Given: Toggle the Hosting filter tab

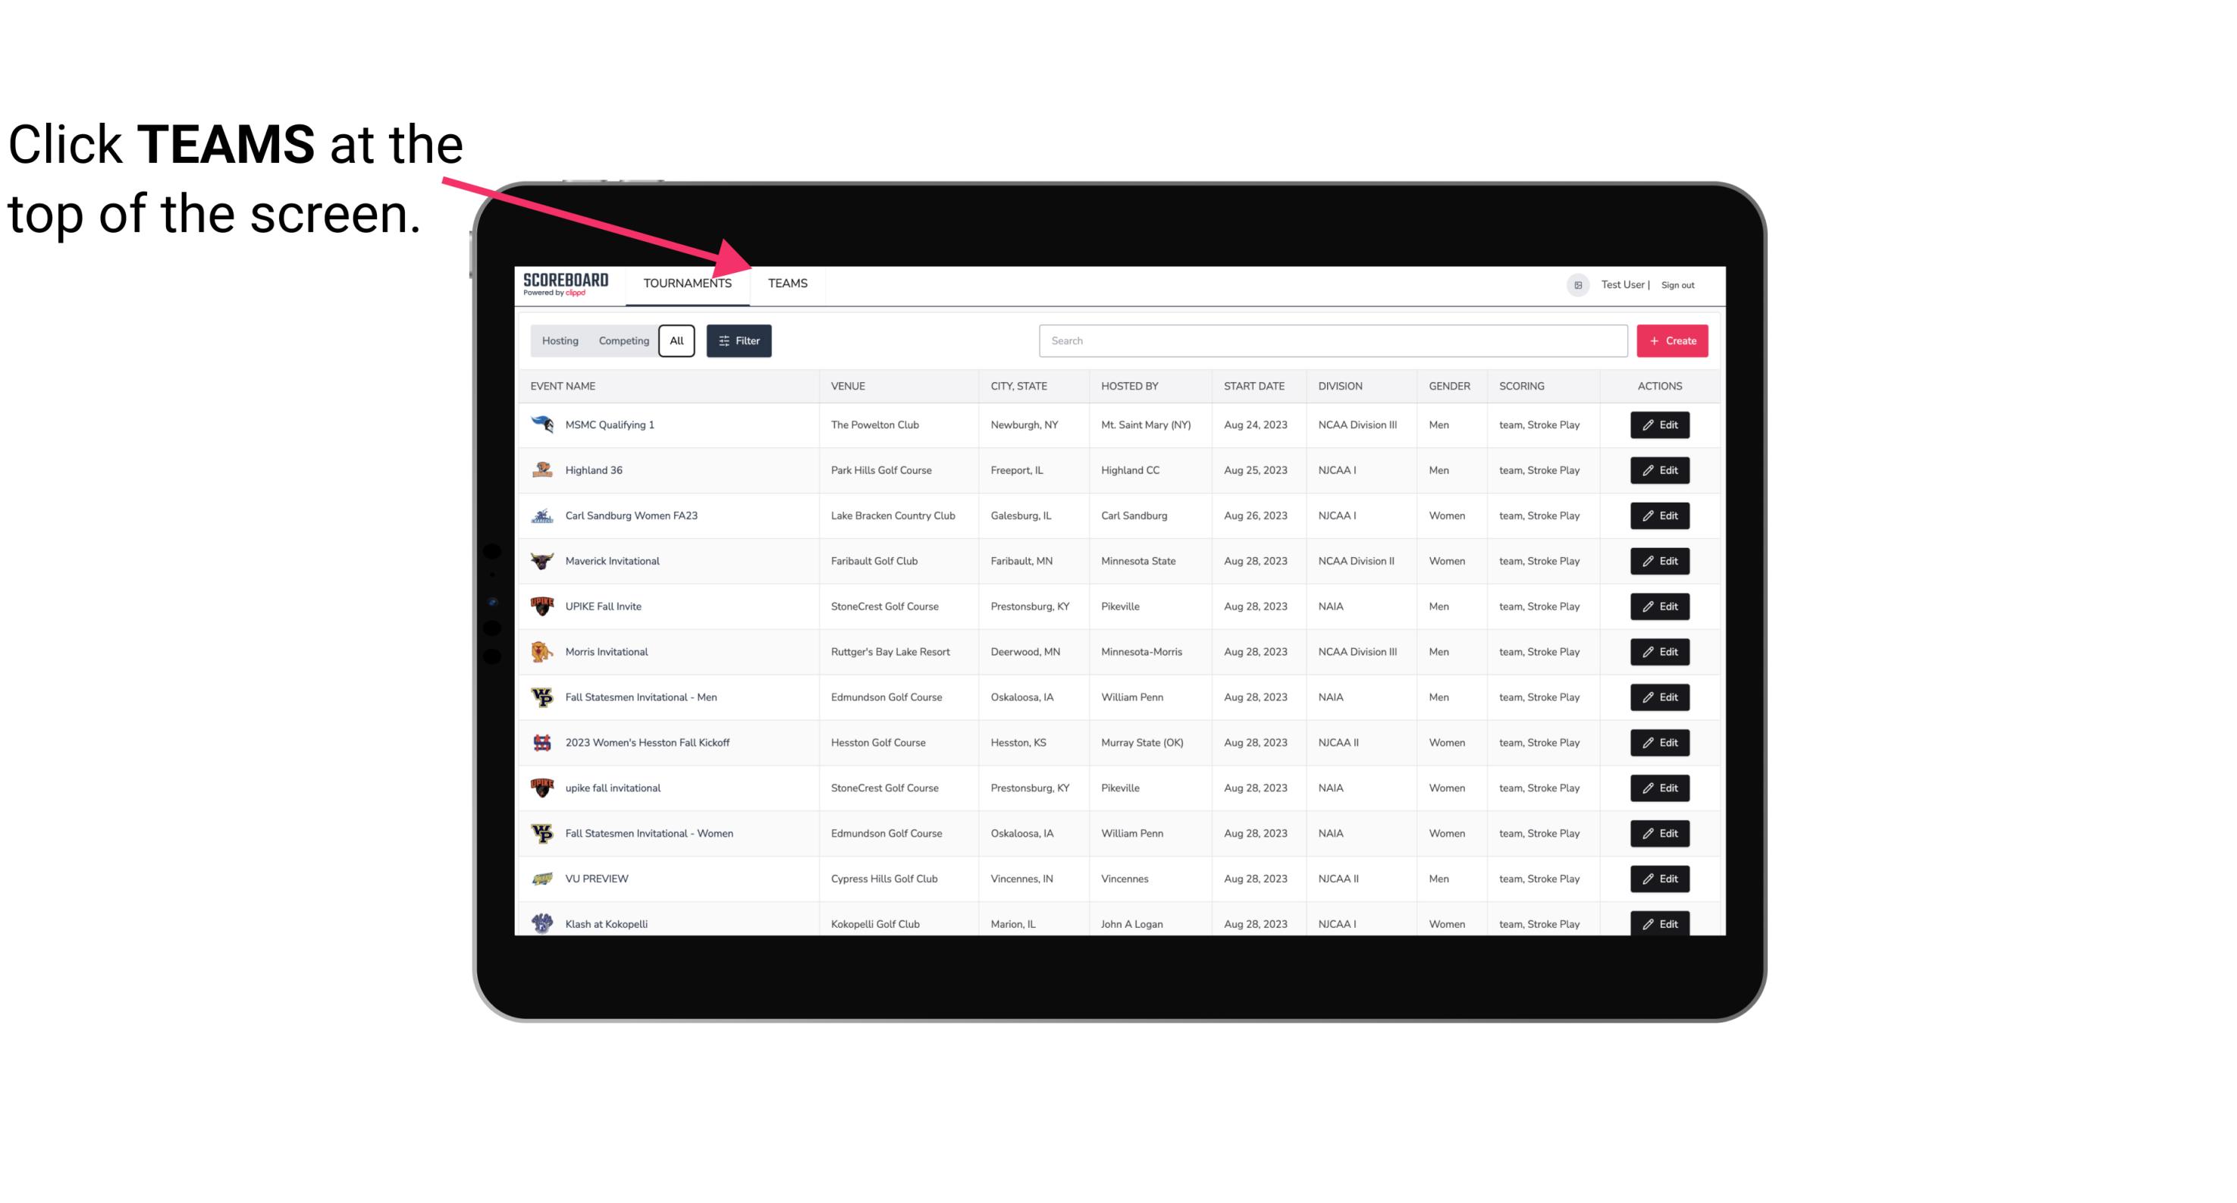Looking at the screenshot, I should click(560, 340).
